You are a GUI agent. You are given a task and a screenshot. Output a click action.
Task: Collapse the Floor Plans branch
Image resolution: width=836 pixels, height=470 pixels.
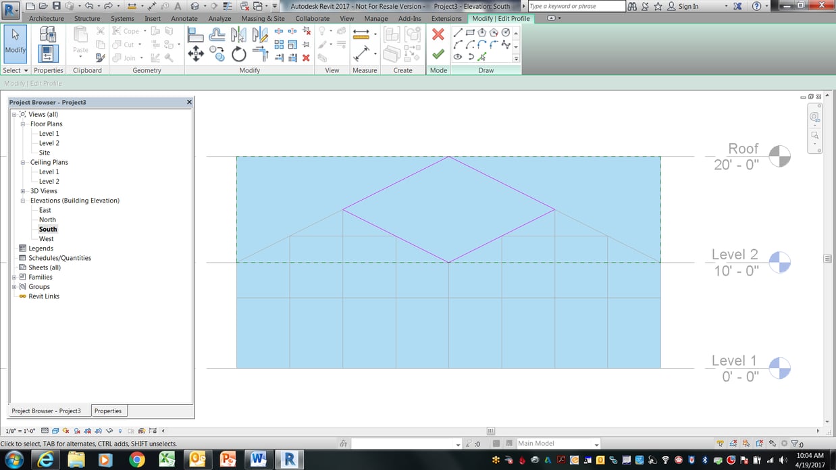[x=22, y=124]
